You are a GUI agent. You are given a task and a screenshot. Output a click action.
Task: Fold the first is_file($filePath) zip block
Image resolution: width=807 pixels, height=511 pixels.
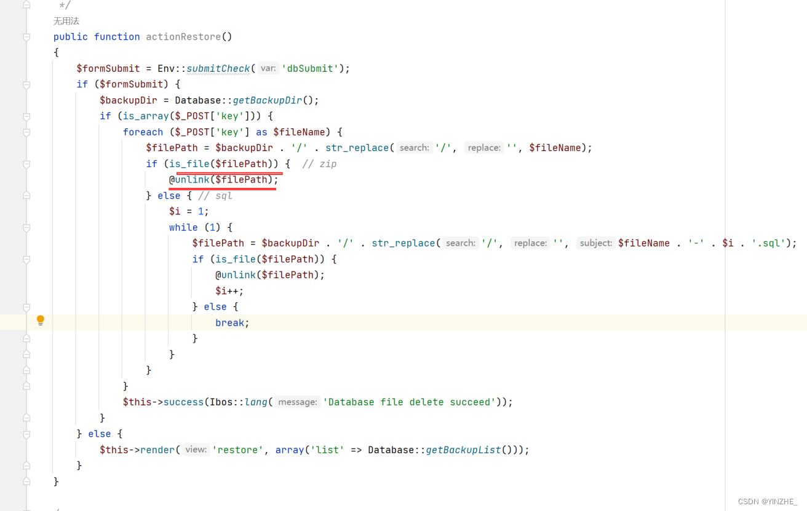point(26,165)
